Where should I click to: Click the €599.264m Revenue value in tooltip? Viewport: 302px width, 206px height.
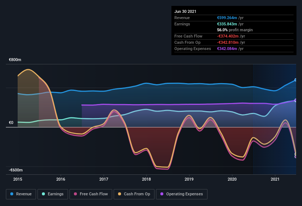[x=228, y=18]
